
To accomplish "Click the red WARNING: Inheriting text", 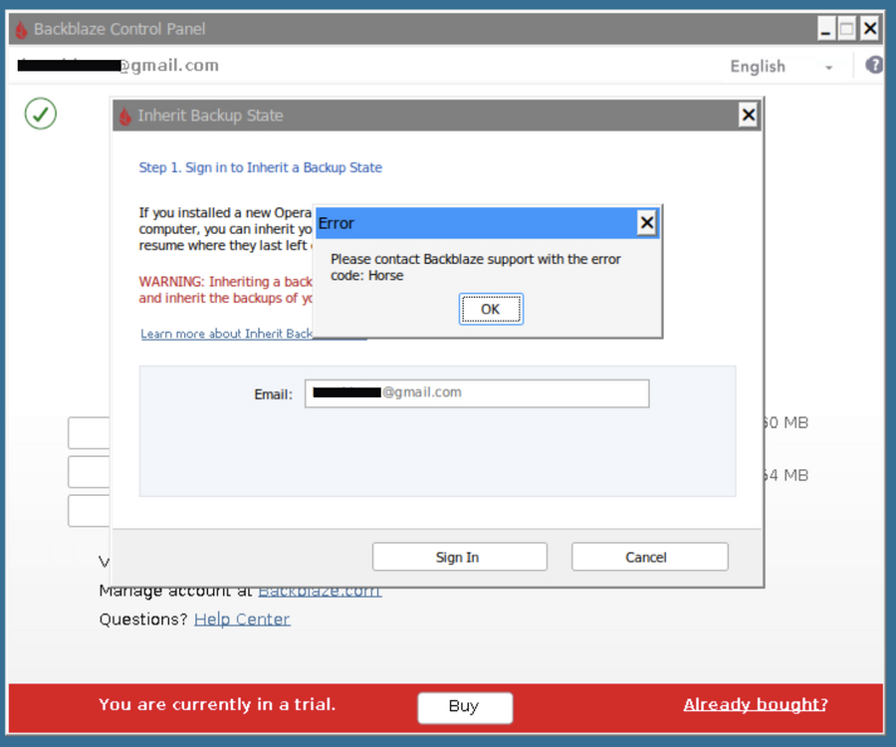I will [x=226, y=290].
